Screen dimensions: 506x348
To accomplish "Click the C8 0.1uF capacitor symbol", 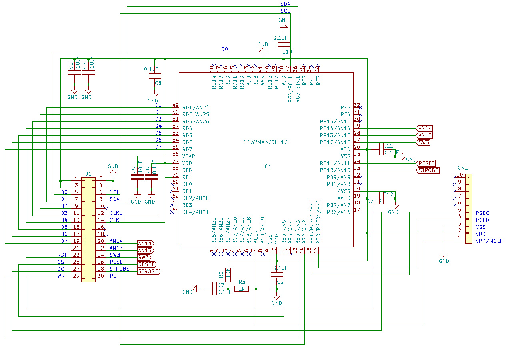I will point(154,76).
